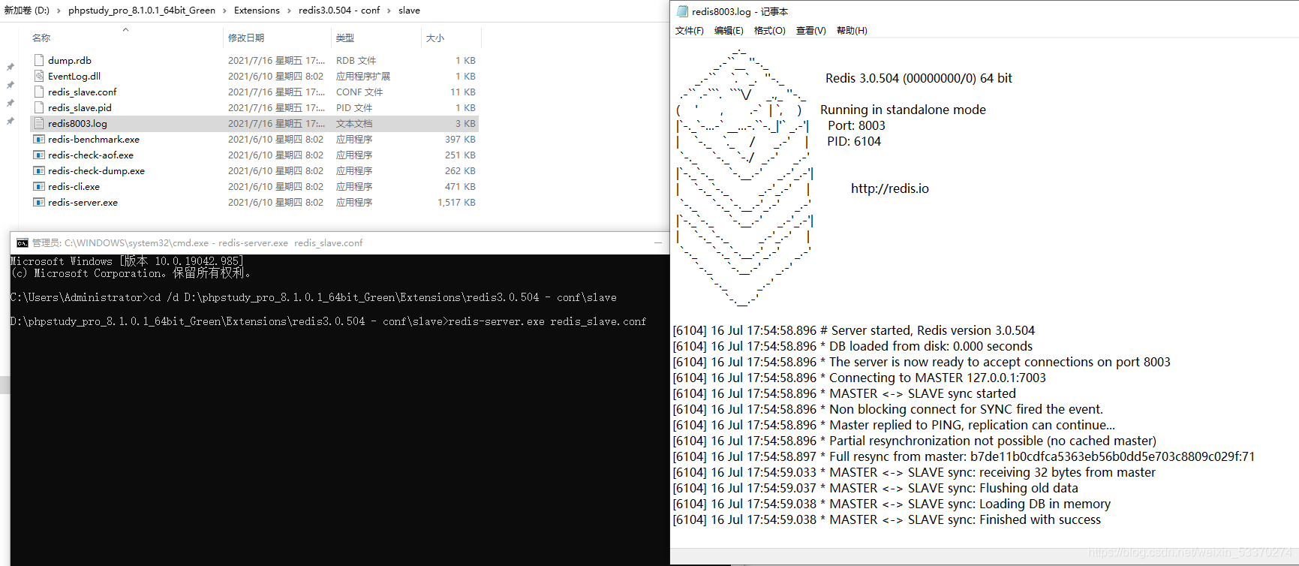Click the 'Redis 3.0.504' version line in Notepad
Image resolution: width=1299 pixels, height=566 pixels.
919,78
